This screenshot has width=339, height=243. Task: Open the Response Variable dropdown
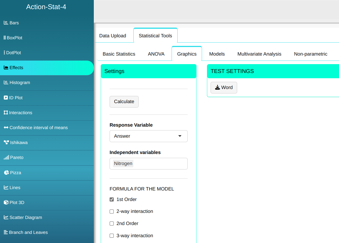pyautogui.click(x=148, y=136)
